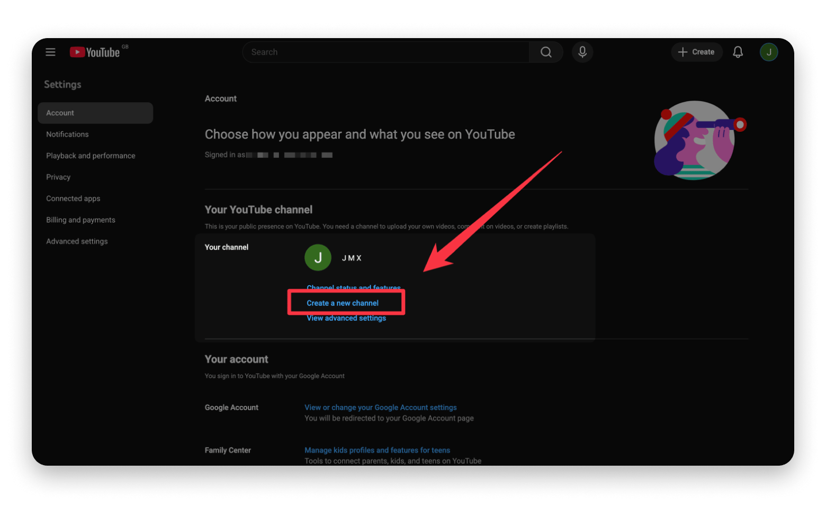Open Notifications settings
Viewport: 826px width, 508px height.
coord(67,134)
